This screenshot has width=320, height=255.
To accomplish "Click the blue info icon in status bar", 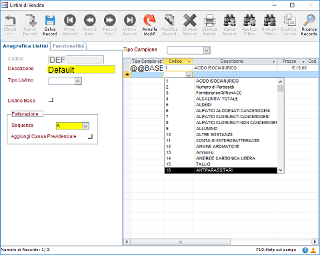I will tap(305, 250).
